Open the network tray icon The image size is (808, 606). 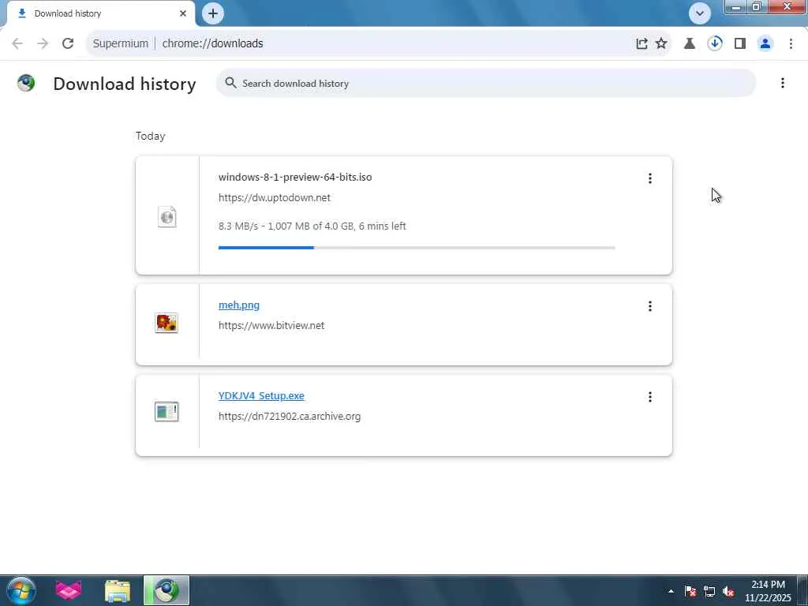click(x=709, y=591)
